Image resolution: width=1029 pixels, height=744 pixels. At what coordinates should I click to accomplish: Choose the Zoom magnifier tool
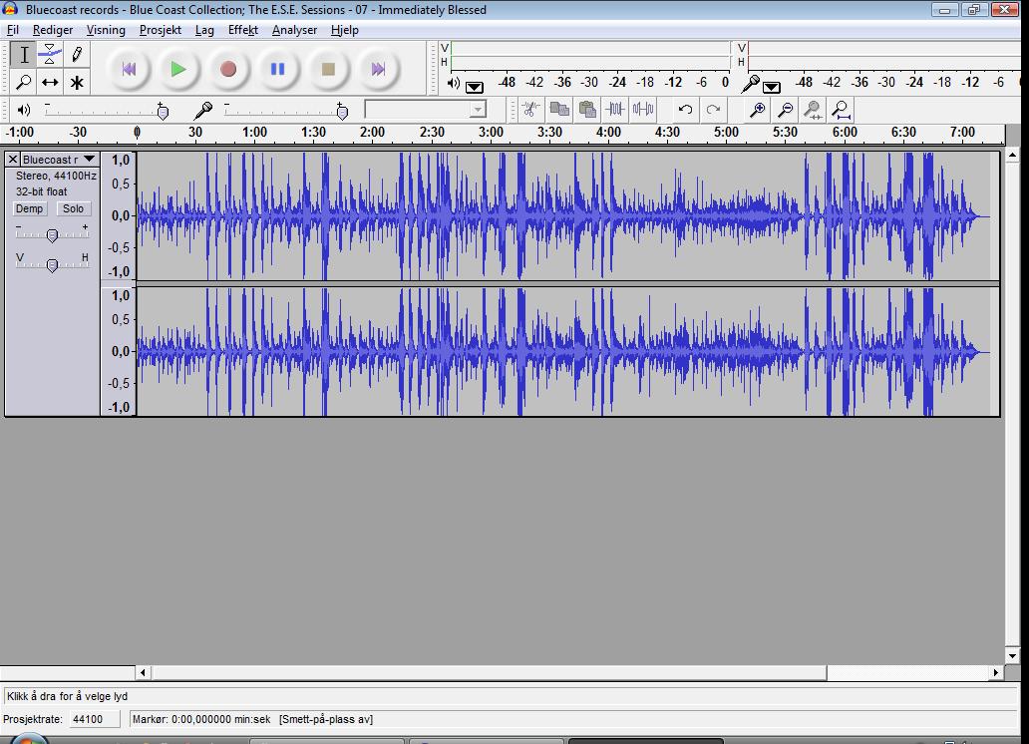pyautogui.click(x=23, y=83)
